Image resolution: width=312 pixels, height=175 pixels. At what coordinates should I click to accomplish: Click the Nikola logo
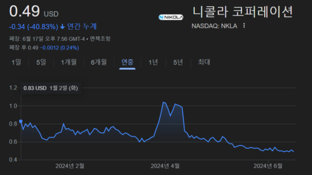[171, 17]
